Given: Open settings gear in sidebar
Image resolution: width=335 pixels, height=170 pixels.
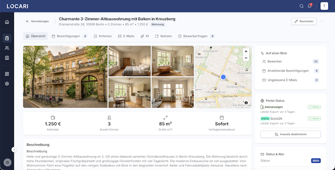Looking at the screenshot, I should point(7,84).
